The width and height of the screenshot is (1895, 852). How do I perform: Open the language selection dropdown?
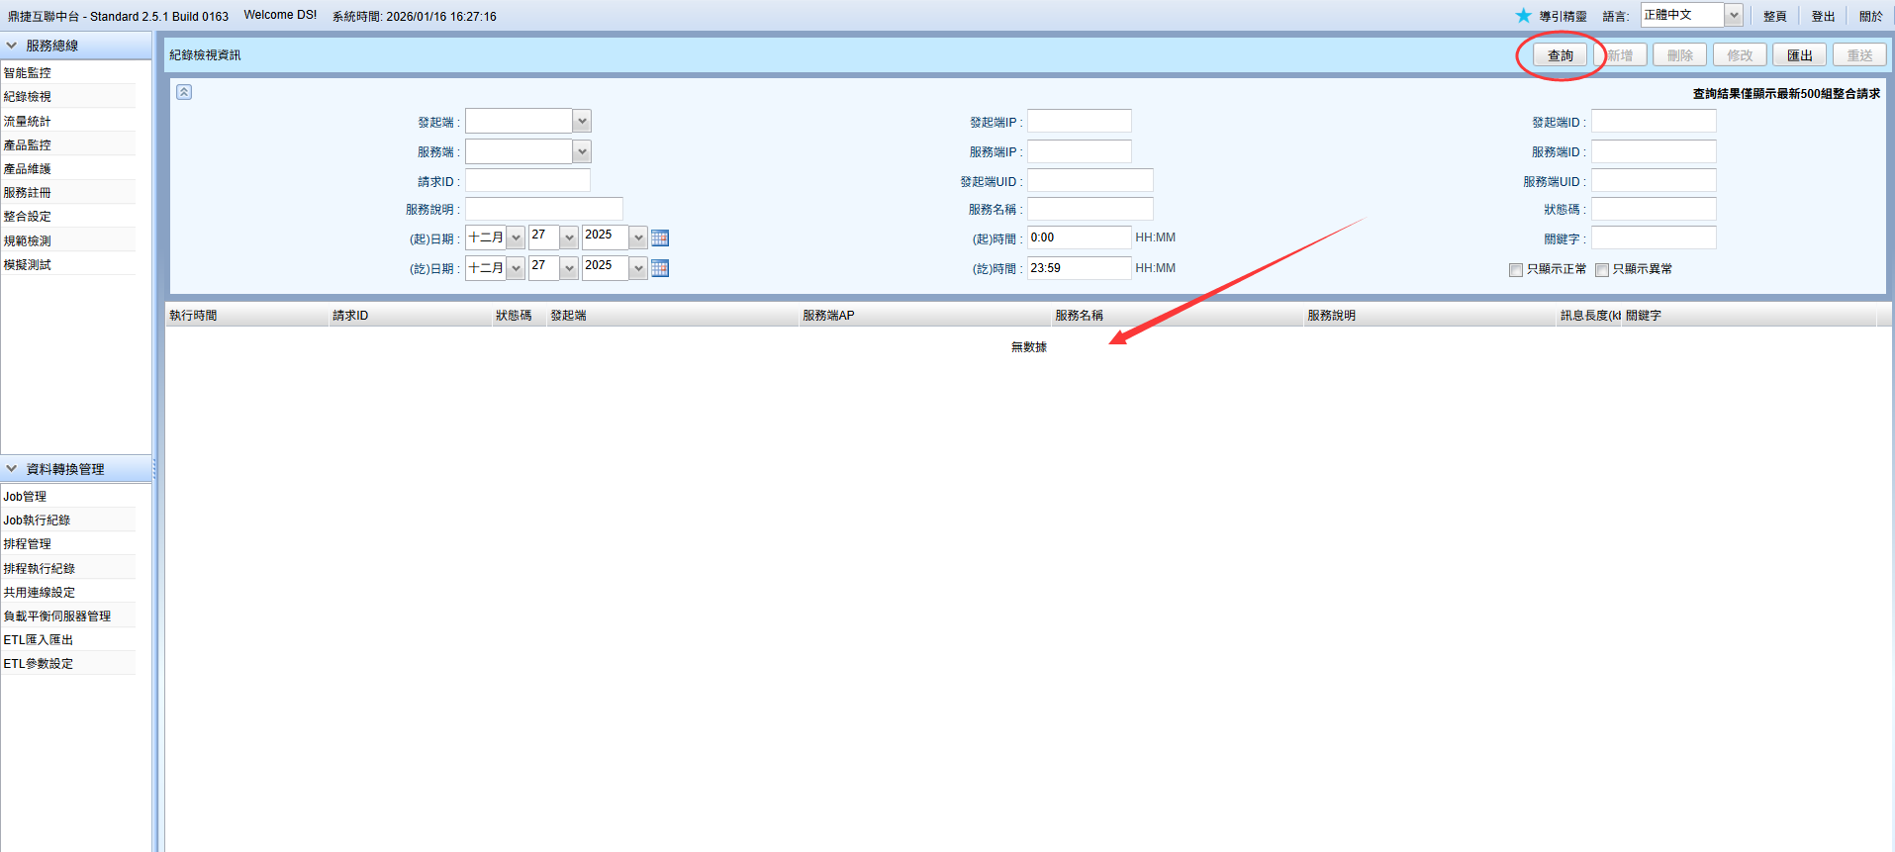click(1734, 15)
